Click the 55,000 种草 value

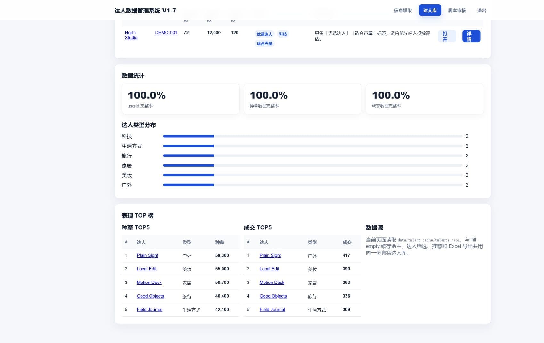tap(222, 269)
